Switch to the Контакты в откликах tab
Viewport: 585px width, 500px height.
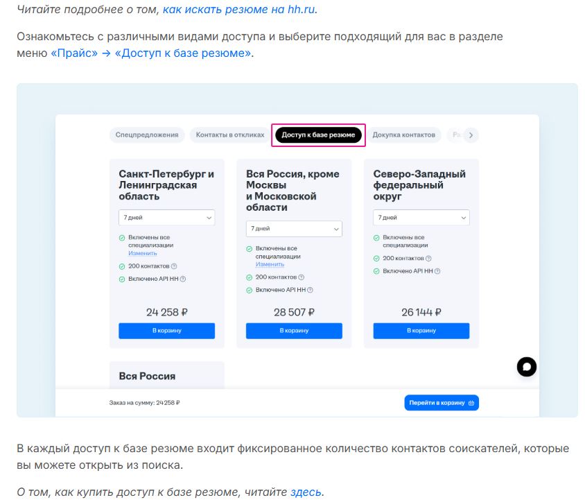coord(230,135)
